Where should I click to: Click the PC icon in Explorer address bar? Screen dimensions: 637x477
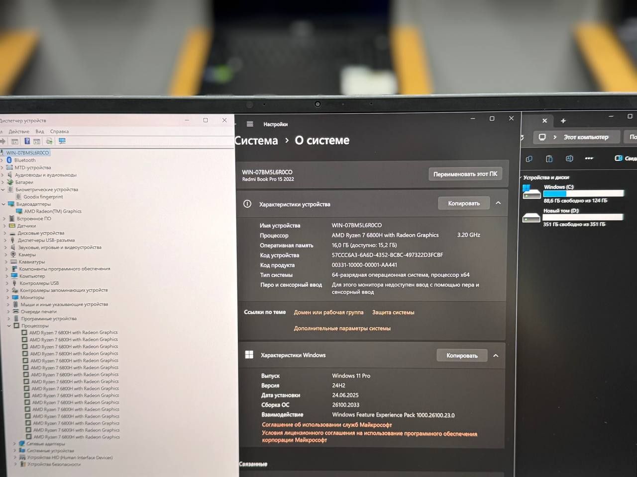[542, 137]
